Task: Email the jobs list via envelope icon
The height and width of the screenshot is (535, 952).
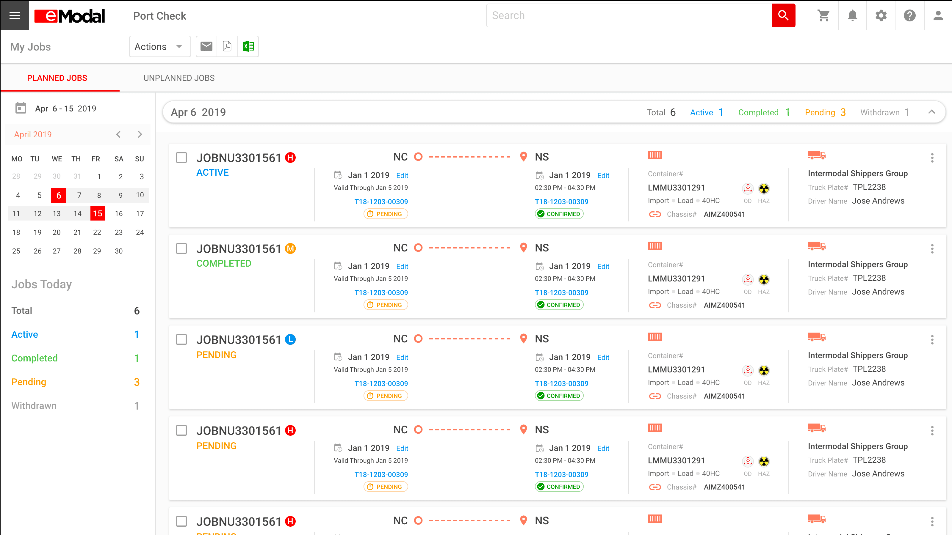Action: pyautogui.click(x=206, y=47)
